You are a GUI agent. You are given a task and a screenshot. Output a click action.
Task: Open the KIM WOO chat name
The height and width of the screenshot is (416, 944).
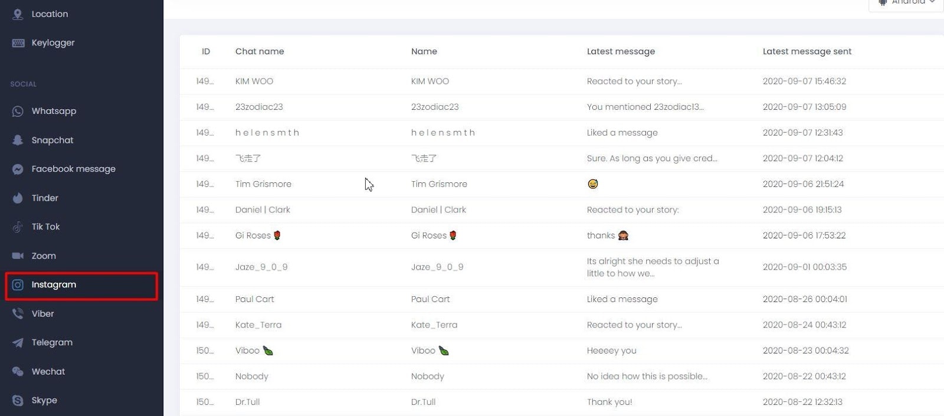click(x=254, y=81)
